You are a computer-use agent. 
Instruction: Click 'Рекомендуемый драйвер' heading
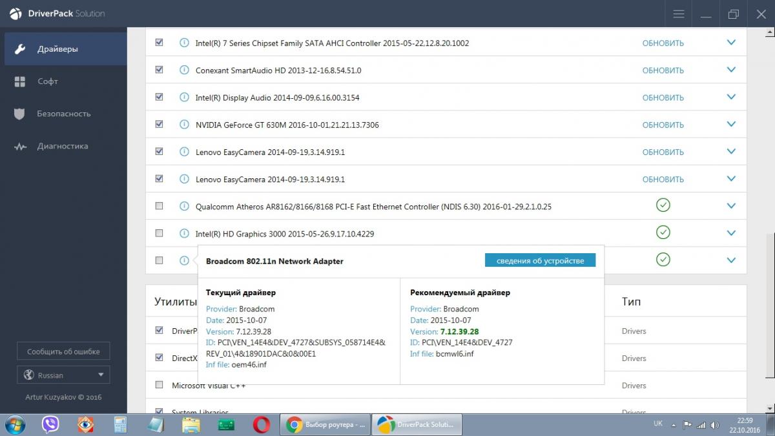[x=460, y=293]
